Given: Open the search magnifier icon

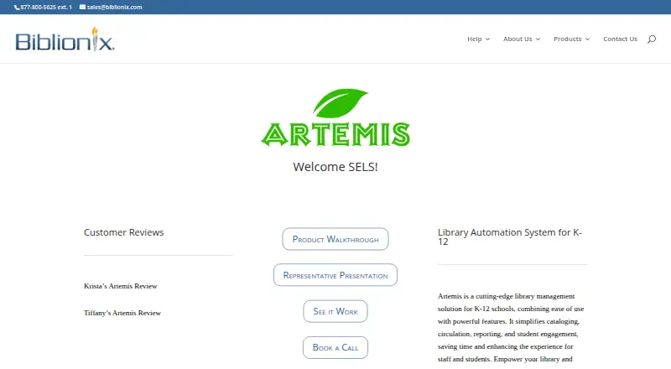Looking at the screenshot, I should [652, 39].
